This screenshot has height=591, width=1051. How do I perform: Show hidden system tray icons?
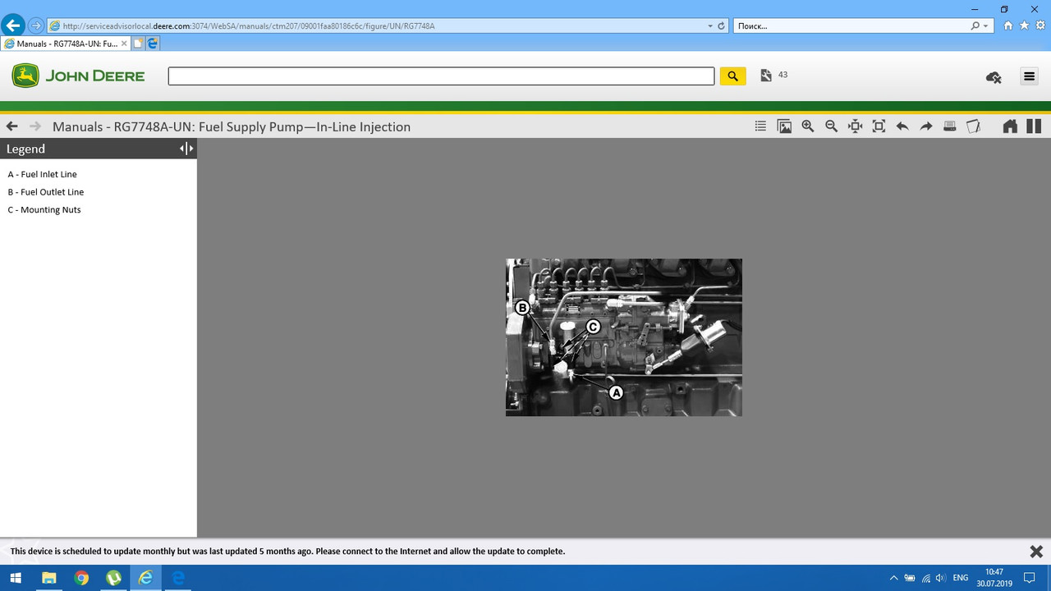tap(893, 578)
